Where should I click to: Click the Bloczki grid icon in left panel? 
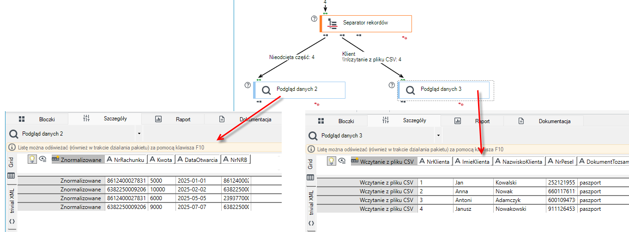pos(21,119)
